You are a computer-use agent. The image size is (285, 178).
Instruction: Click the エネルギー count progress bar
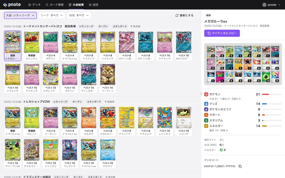[272, 126]
